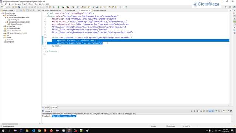Click the Search magnifier icon at top right
236x133 pixels.
(x=225, y=7)
